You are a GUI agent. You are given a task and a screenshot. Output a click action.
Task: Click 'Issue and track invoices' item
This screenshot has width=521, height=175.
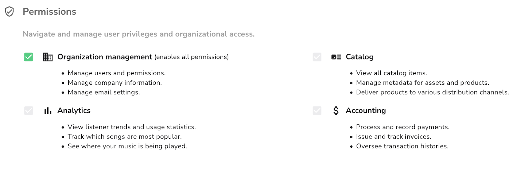394,137
